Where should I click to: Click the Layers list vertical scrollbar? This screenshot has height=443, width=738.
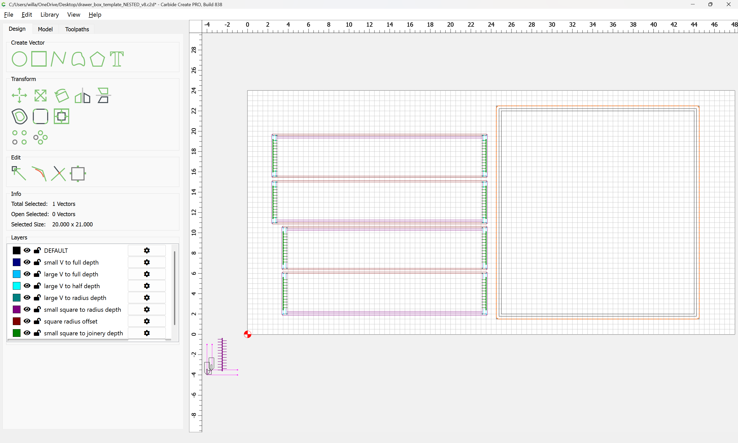tap(175, 288)
